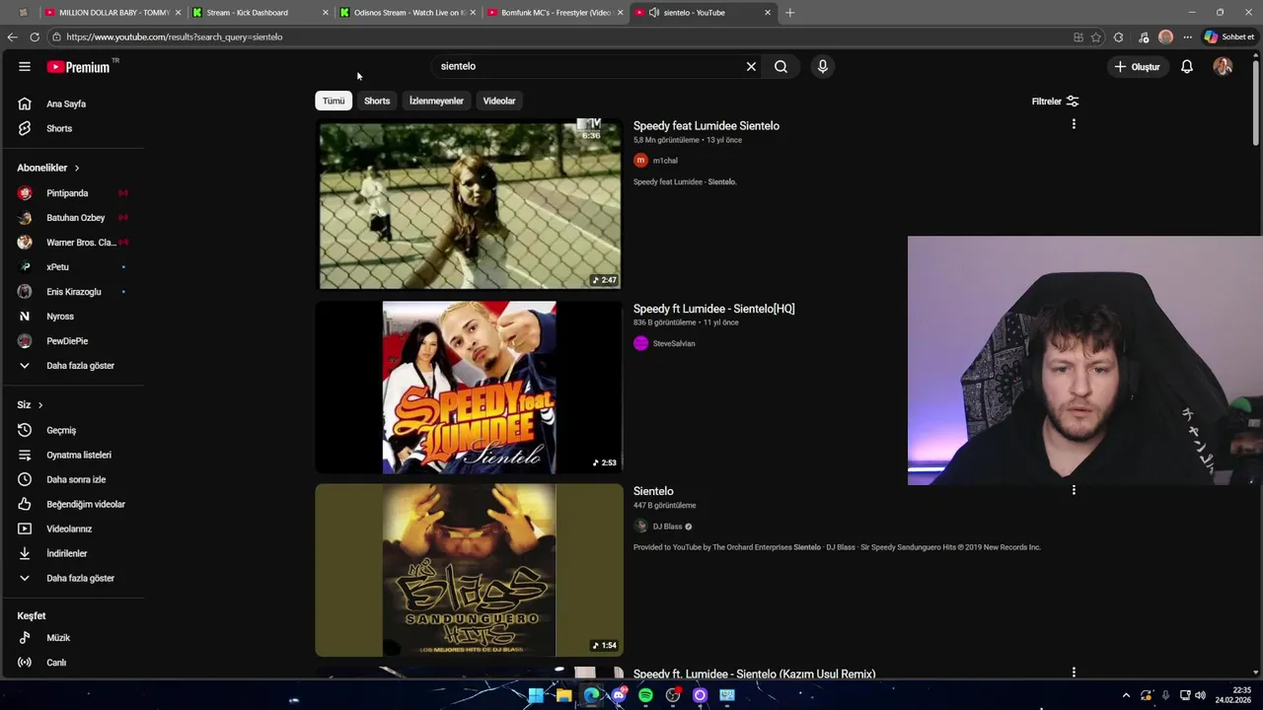Viewport: 1263px width, 710px height.
Task: Open Daha sonra izle list
Action: (x=76, y=479)
